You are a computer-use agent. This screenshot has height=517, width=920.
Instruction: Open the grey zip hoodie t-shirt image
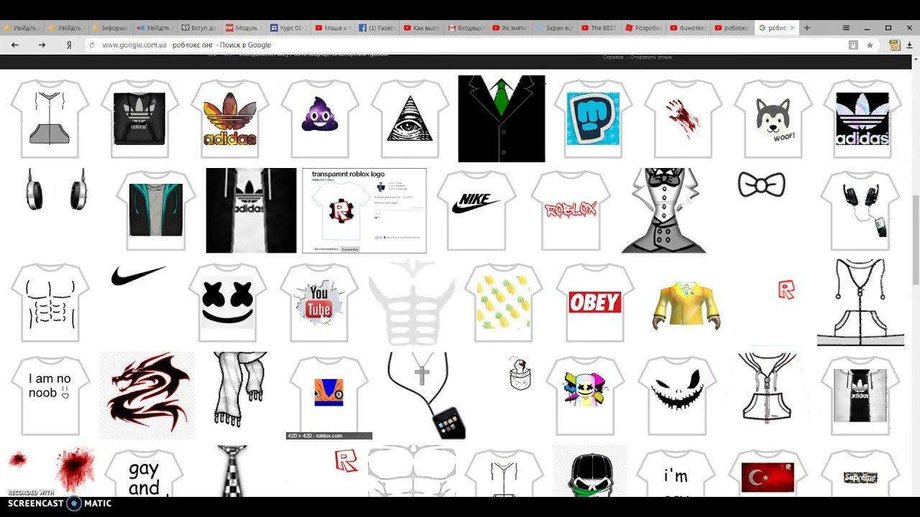(x=50, y=118)
